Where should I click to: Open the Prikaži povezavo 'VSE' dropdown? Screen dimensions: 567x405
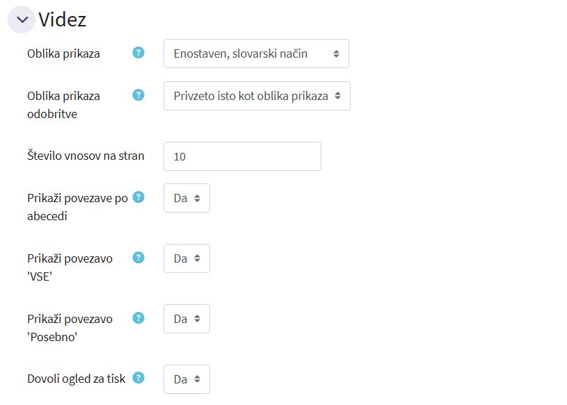tap(186, 258)
